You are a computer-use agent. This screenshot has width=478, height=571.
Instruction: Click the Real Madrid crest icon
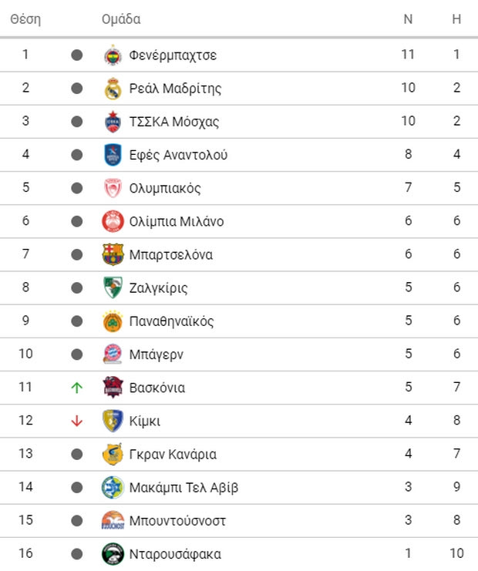tap(113, 89)
